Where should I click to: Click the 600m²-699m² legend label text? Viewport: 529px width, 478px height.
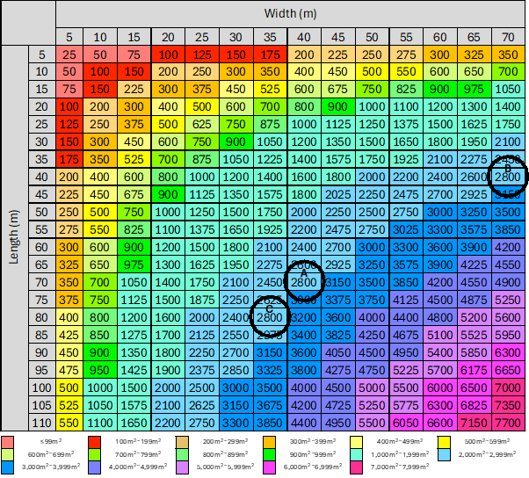[x=51, y=454]
